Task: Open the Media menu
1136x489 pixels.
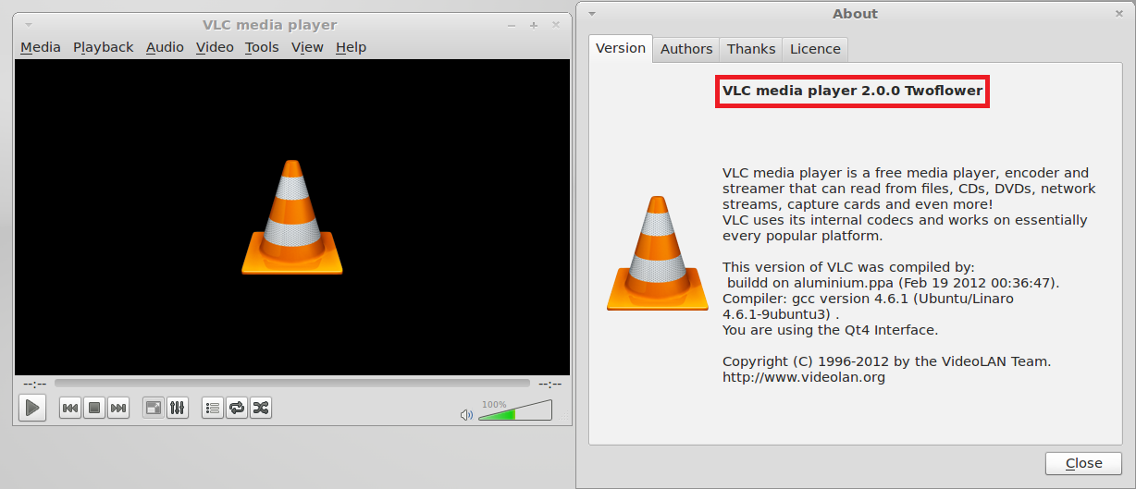Action: 41,47
